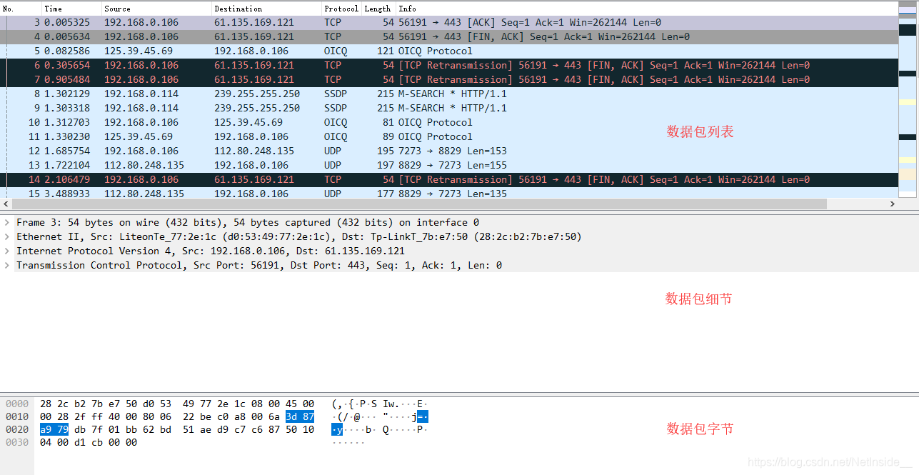This screenshot has height=475, width=919.
Task: Click highlighted hex bytes 3d 87
Action: 300,417
